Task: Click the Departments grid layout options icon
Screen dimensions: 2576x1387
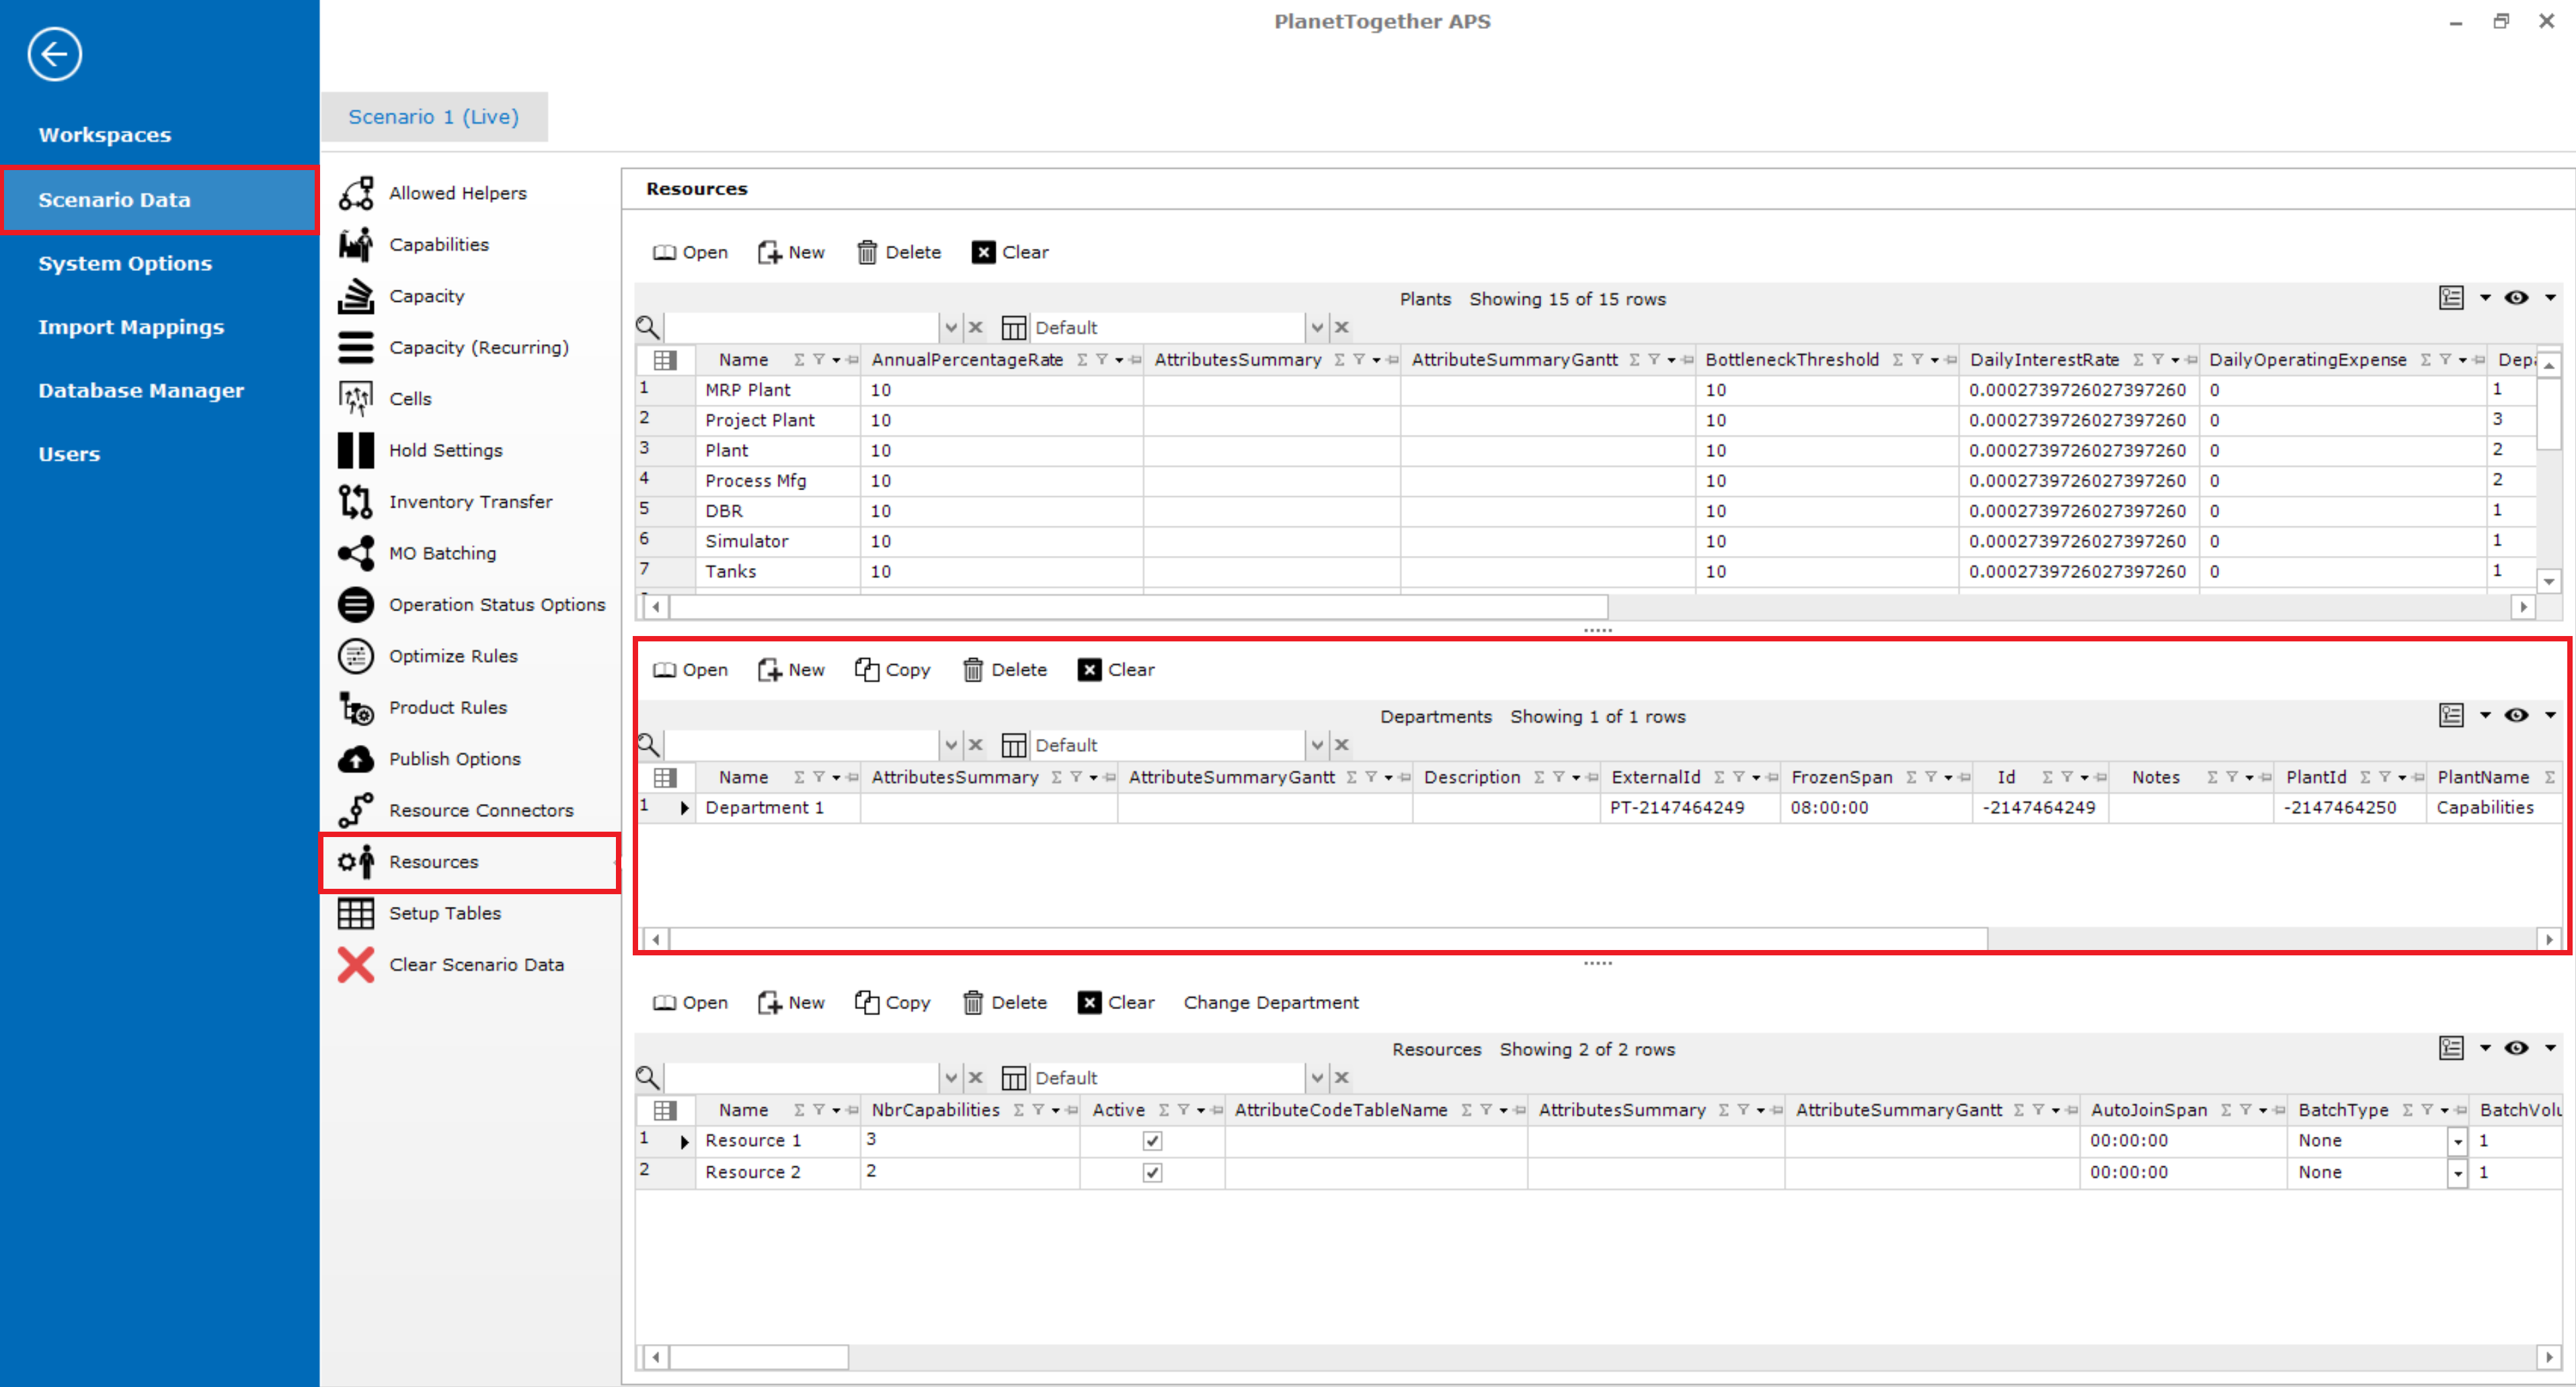Action: (2450, 716)
